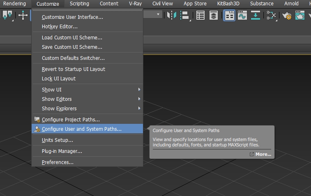Click the Rendered Frame Window icon
The image size is (311, 196).
pyautogui.click(x=300, y=16)
